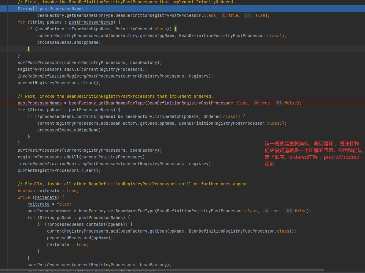
Task: Click "sortPostProcessors" call inside the while loop
Action: click(49, 265)
